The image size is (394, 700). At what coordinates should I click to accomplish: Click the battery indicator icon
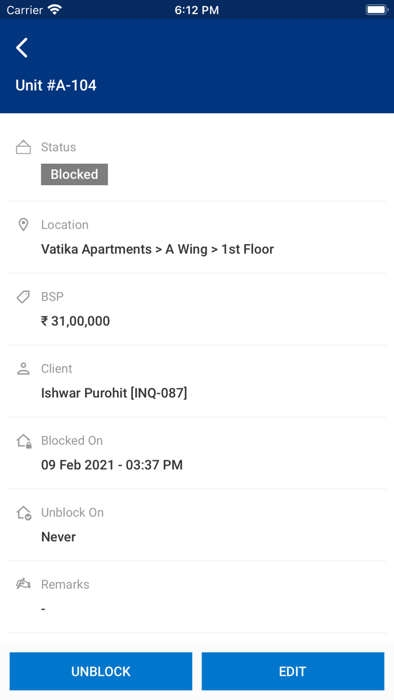(377, 10)
